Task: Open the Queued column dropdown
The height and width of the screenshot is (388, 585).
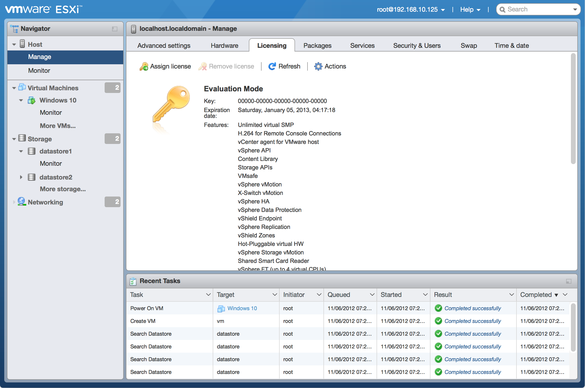Action: click(372, 295)
